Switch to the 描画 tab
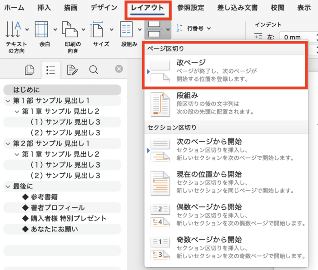 (x=70, y=8)
